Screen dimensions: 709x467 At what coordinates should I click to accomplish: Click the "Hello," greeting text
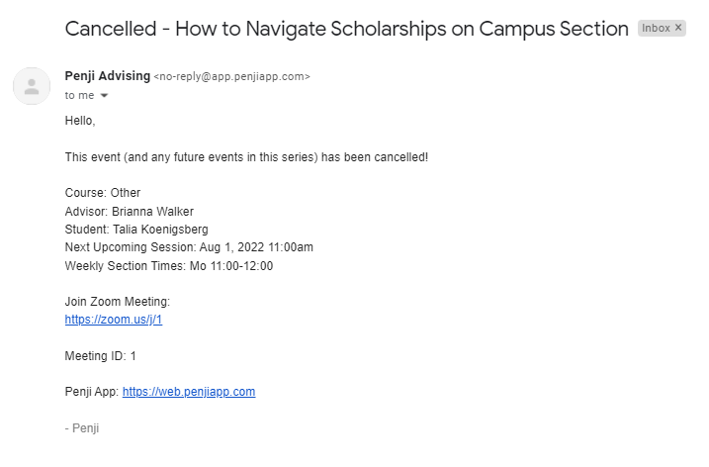[x=80, y=121]
